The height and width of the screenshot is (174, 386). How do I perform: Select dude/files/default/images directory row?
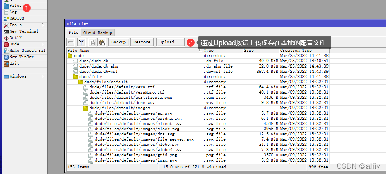click(x=198, y=108)
